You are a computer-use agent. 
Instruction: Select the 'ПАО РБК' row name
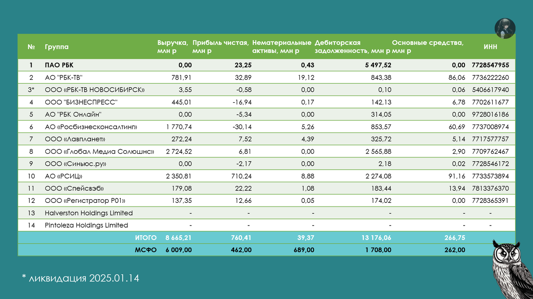pyautogui.click(x=59, y=65)
